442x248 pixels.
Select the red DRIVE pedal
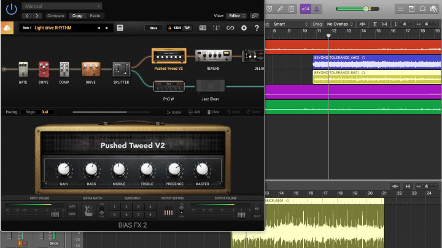point(44,69)
